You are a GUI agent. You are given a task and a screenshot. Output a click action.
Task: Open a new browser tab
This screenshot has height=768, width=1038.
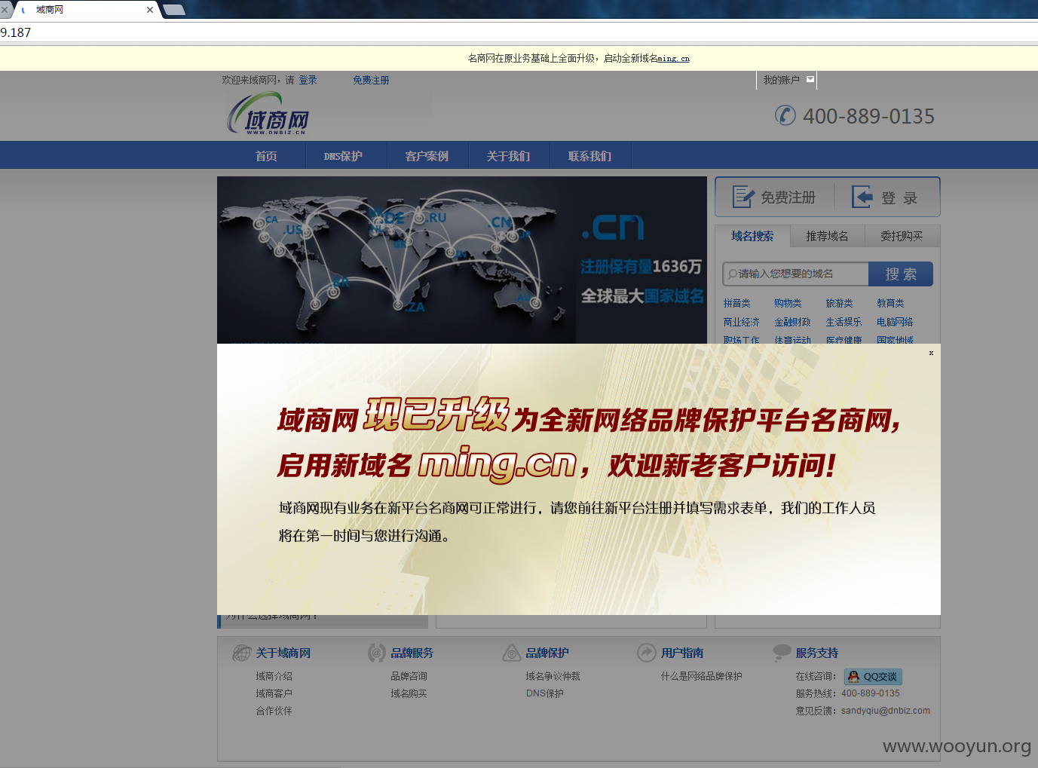[x=174, y=10]
